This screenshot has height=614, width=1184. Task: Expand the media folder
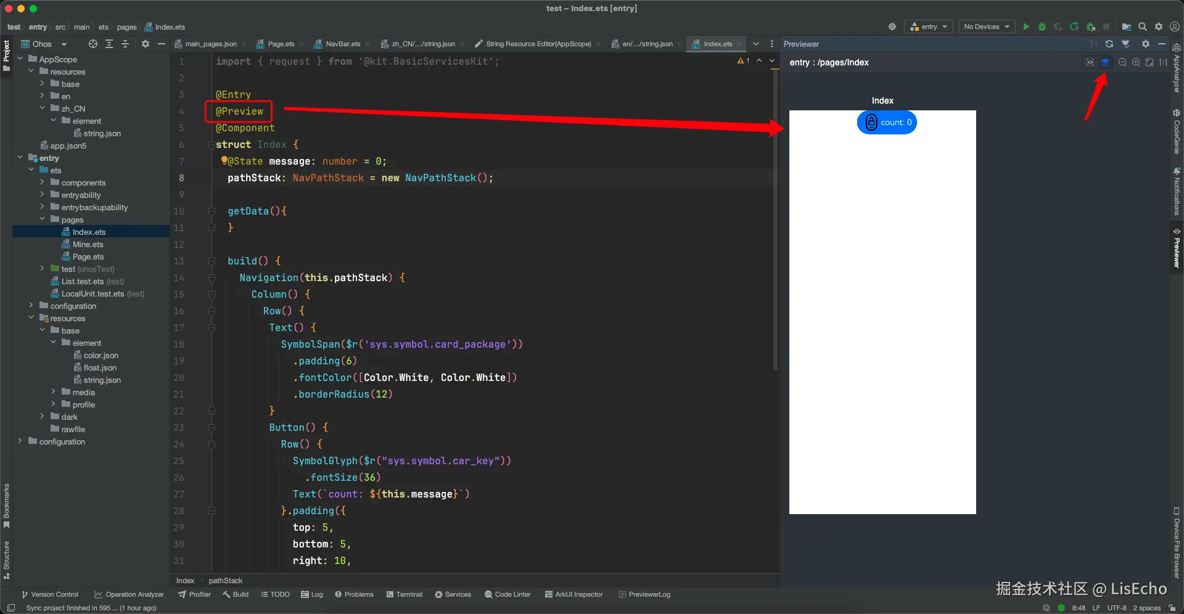pyautogui.click(x=54, y=392)
